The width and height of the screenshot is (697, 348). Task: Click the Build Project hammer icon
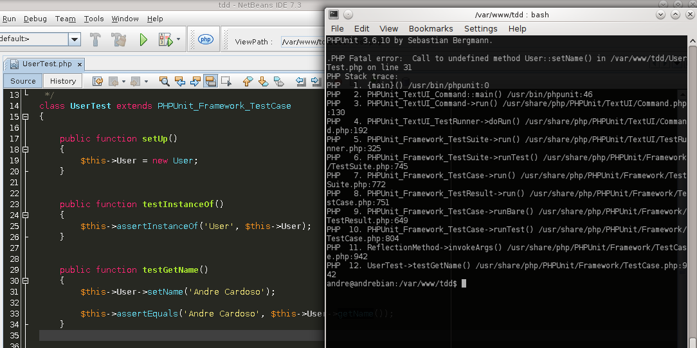tap(95, 39)
